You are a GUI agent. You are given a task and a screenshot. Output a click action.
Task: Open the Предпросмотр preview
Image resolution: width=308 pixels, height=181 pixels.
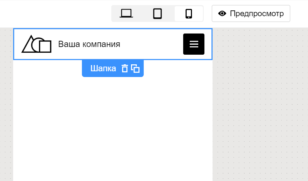251,13
